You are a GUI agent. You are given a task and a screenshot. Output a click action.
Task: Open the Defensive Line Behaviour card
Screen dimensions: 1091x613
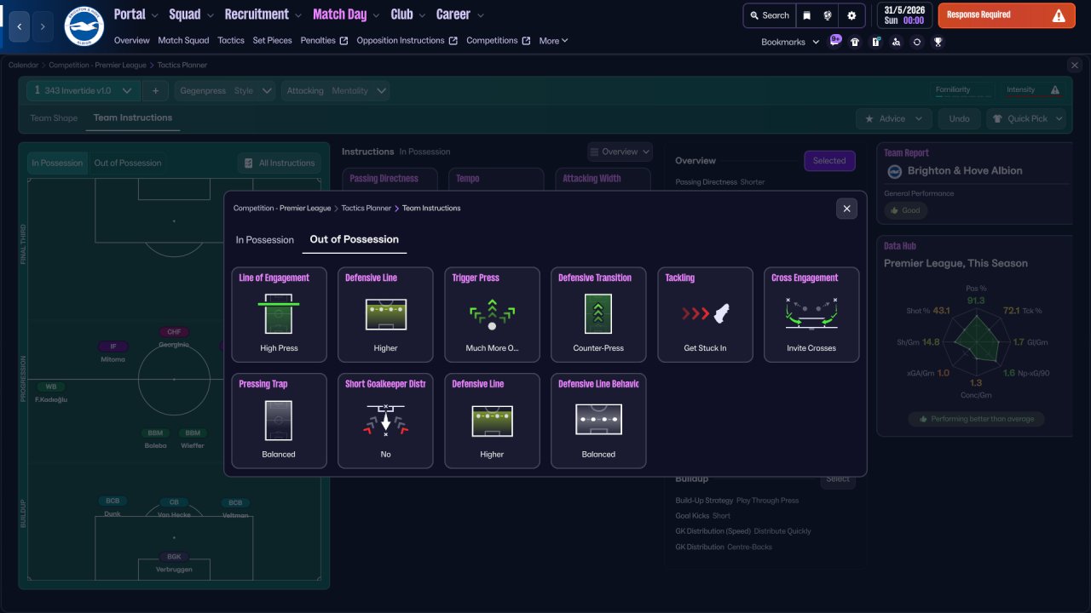click(598, 421)
